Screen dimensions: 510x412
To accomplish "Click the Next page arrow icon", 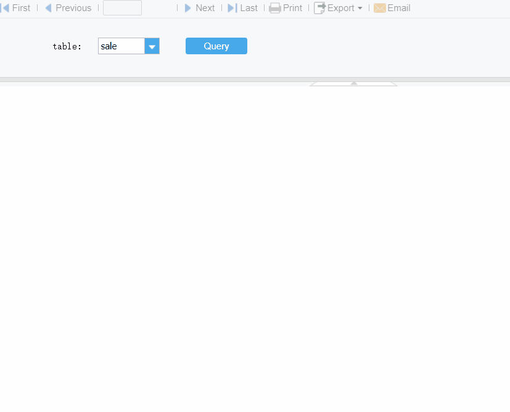I will click(188, 7).
